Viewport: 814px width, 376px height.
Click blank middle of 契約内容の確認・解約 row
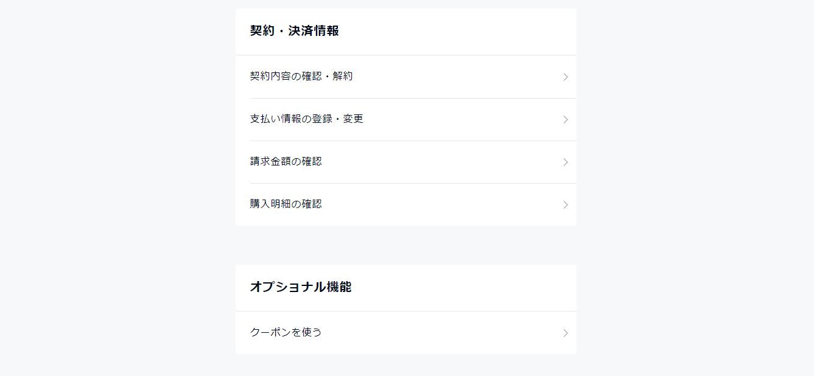click(x=457, y=77)
